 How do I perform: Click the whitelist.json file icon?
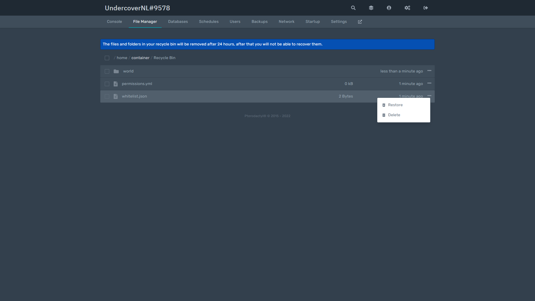pyautogui.click(x=116, y=96)
